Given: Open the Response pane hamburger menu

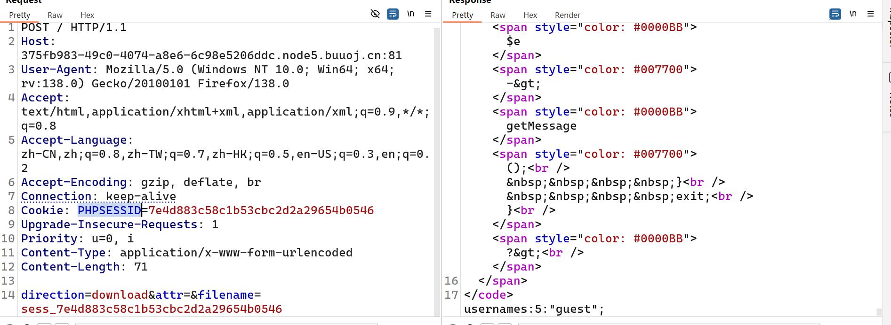Looking at the screenshot, I should pos(871,14).
